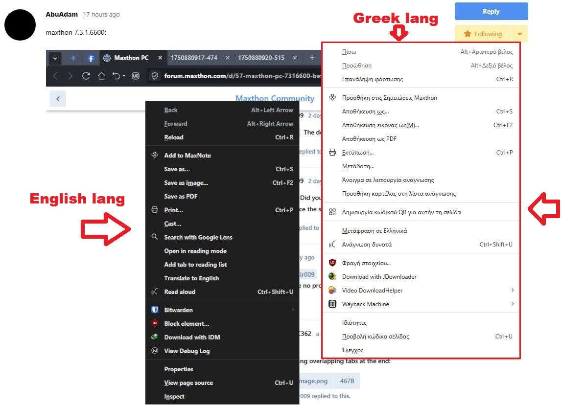Viewport: 563px width, 405px height.
Task: Select View page source
Action: [222, 383]
